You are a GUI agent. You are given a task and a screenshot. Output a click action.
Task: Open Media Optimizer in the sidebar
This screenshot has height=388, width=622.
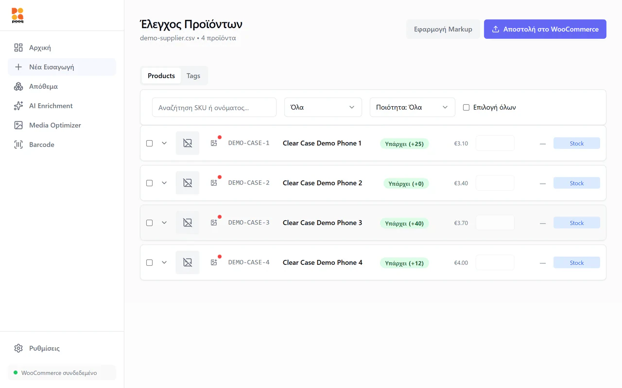[x=62, y=125]
